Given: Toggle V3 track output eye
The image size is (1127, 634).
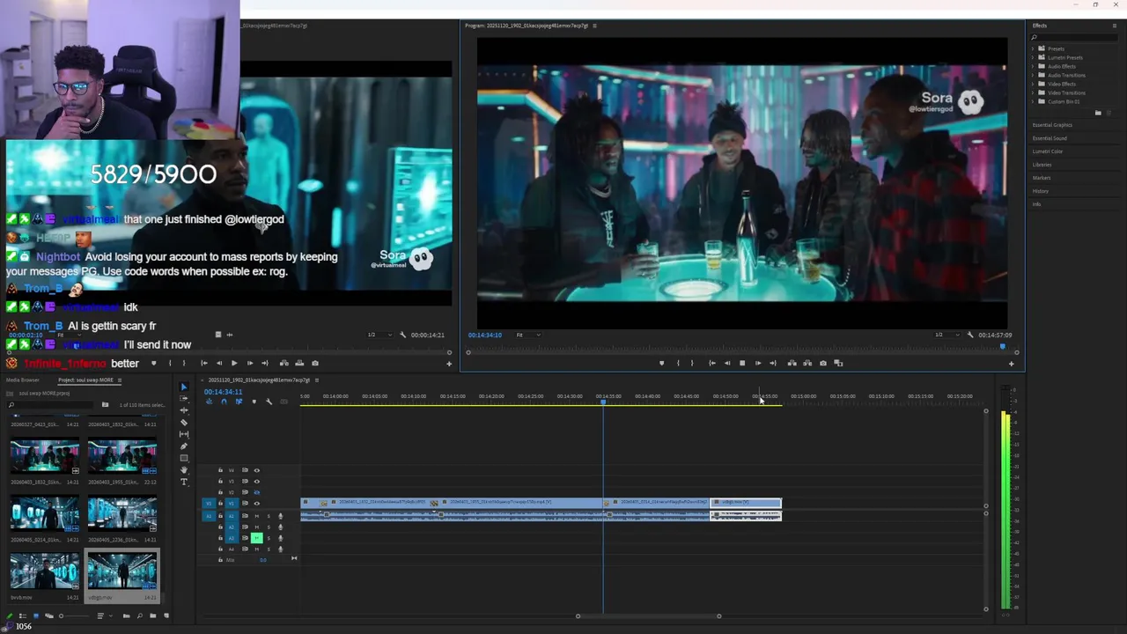Looking at the screenshot, I should tap(257, 482).
